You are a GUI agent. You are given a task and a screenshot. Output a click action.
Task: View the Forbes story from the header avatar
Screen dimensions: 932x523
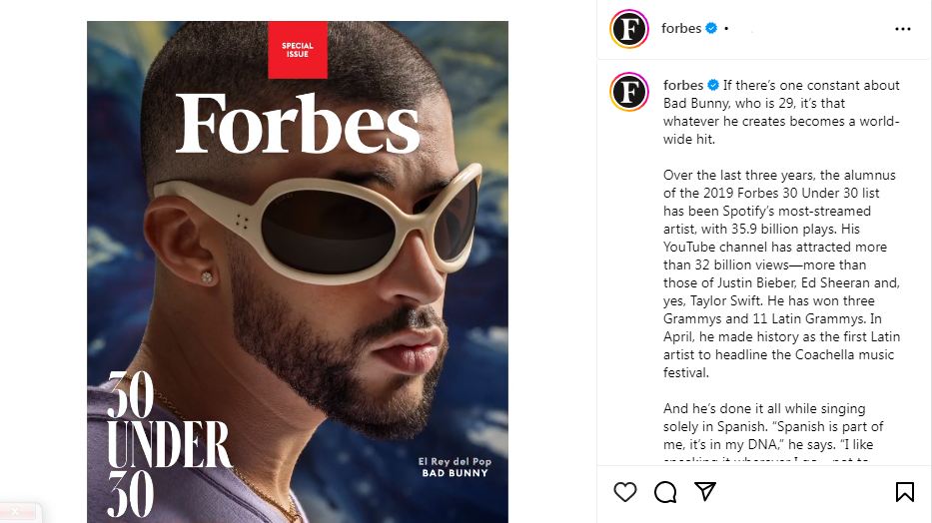[x=629, y=29]
